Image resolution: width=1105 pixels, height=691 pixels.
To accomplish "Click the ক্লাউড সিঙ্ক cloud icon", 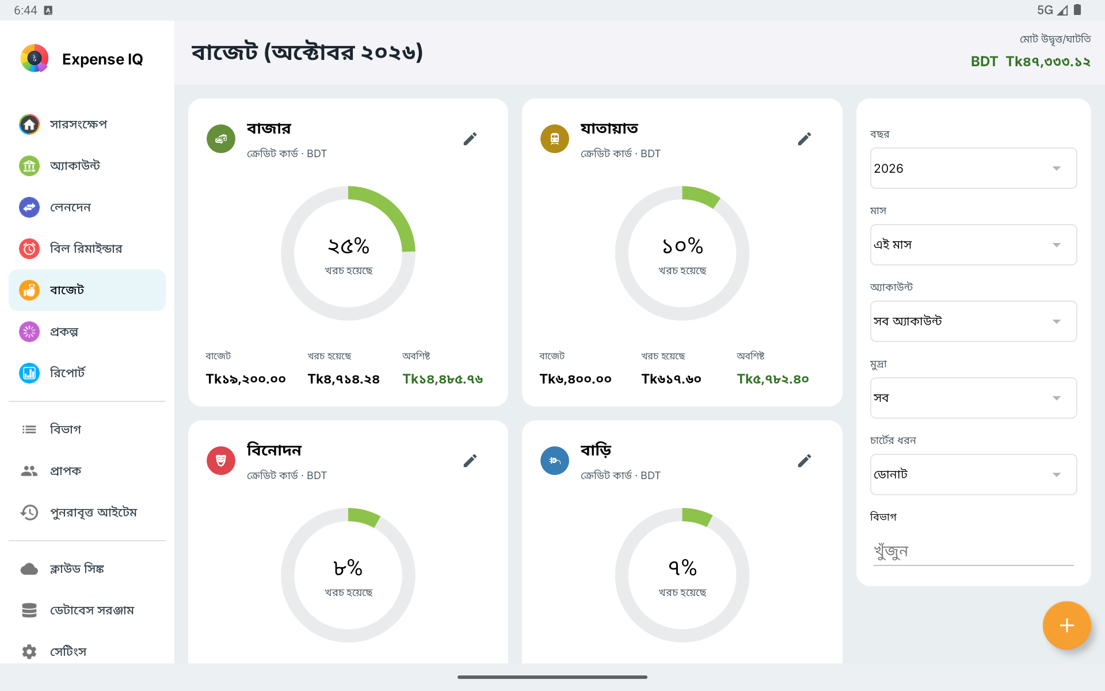I will click(29, 569).
